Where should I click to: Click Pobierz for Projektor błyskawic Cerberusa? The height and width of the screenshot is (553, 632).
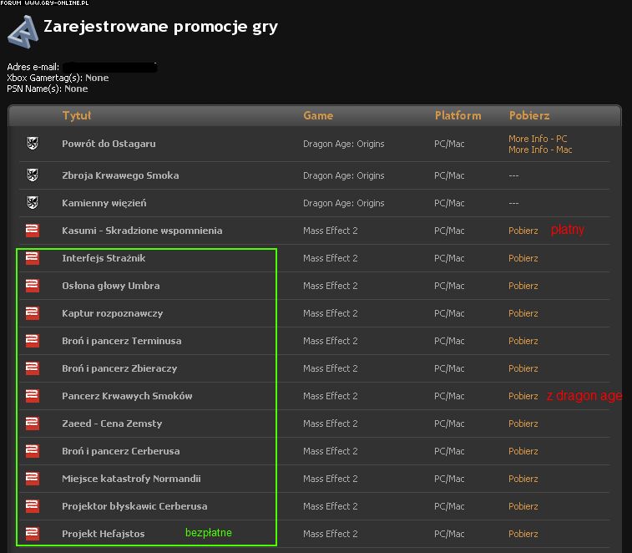(x=523, y=506)
